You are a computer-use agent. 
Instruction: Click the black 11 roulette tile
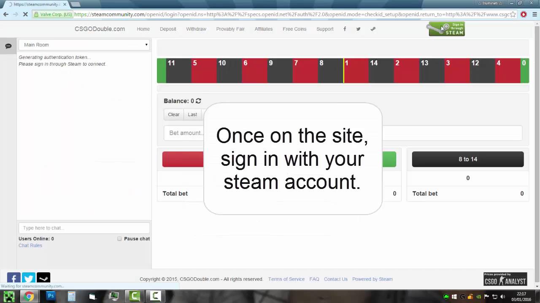point(179,71)
